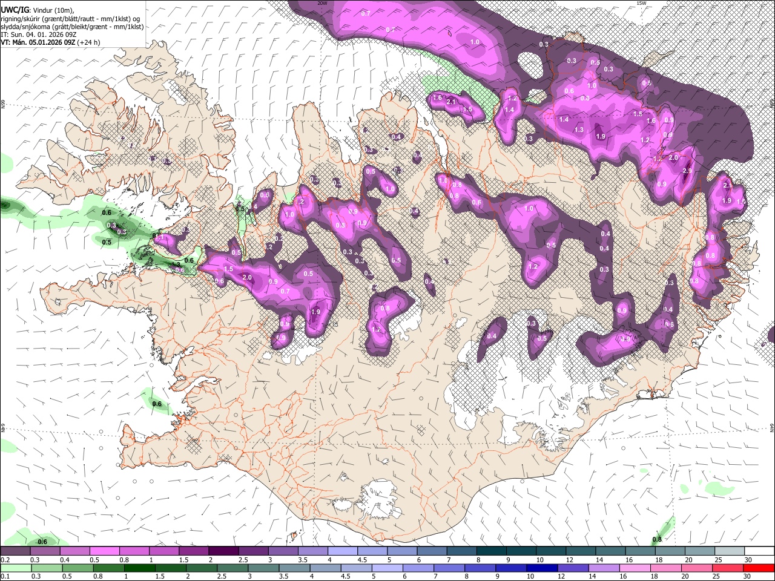Click the 30 label ending the snow scale

coord(748,560)
